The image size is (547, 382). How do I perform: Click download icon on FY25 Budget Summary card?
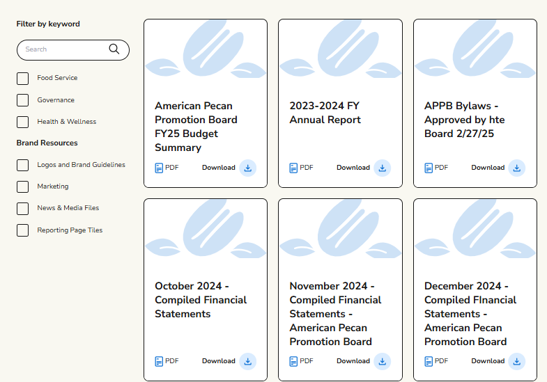(x=247, y=168)
